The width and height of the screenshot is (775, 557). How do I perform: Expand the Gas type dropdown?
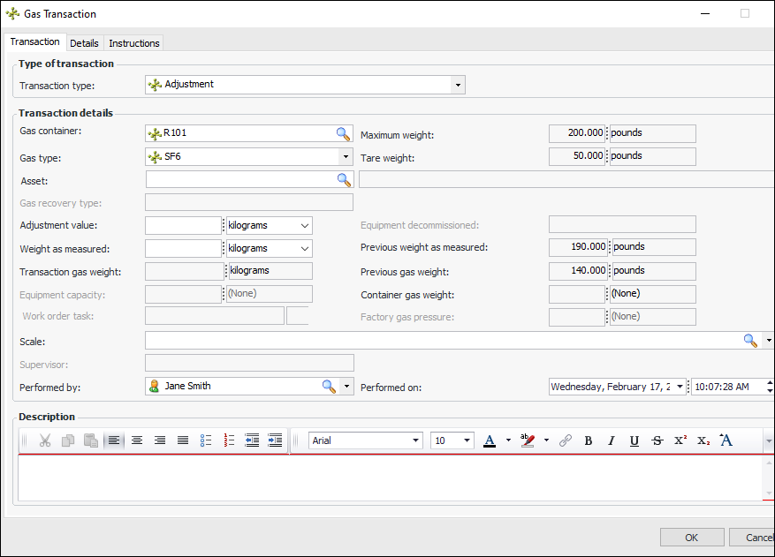[346, 157]
